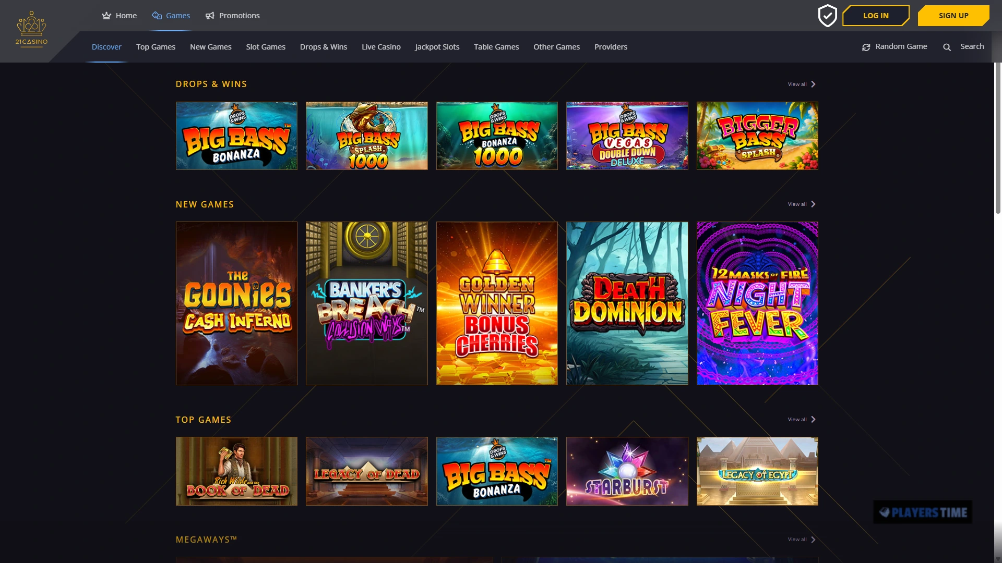Open Big Bass Splash 1000 game
The width and height of the screenshot is (1002, 563).
(x=366, y=136)
